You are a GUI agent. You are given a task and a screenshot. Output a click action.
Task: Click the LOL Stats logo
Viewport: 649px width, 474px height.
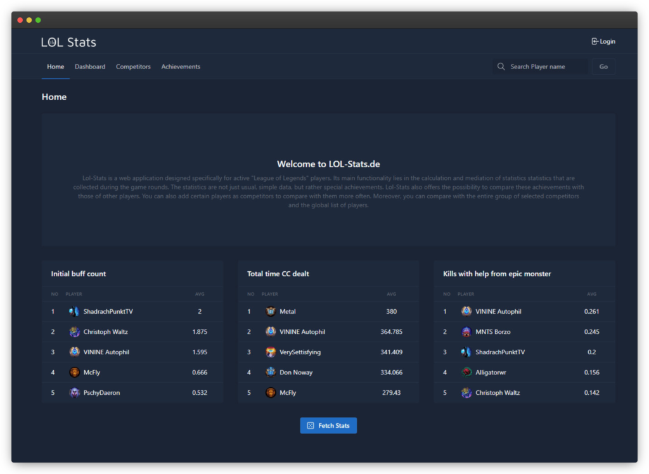[68, 42]
